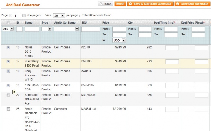Click the Back button
The height and width of the screenshot is (131, 211).
pos(105,4)
